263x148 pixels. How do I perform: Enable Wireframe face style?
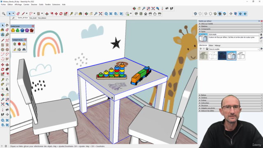pos(206,14)
